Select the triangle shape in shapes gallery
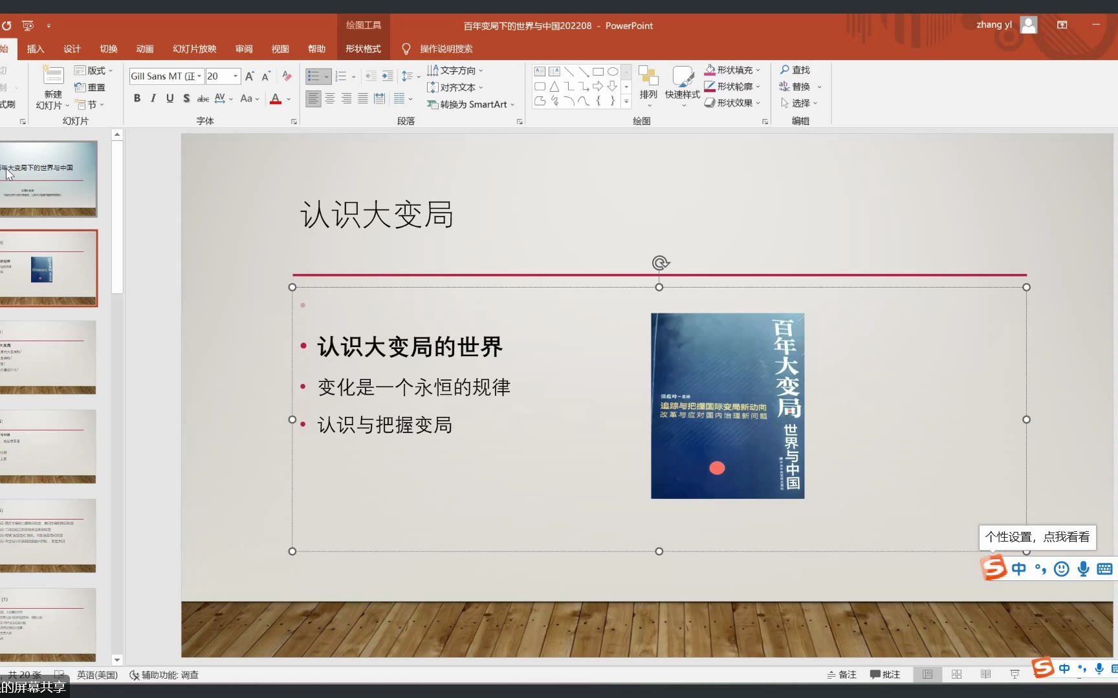The height and width of the screenshot is (698, 1118). point(554,86)
